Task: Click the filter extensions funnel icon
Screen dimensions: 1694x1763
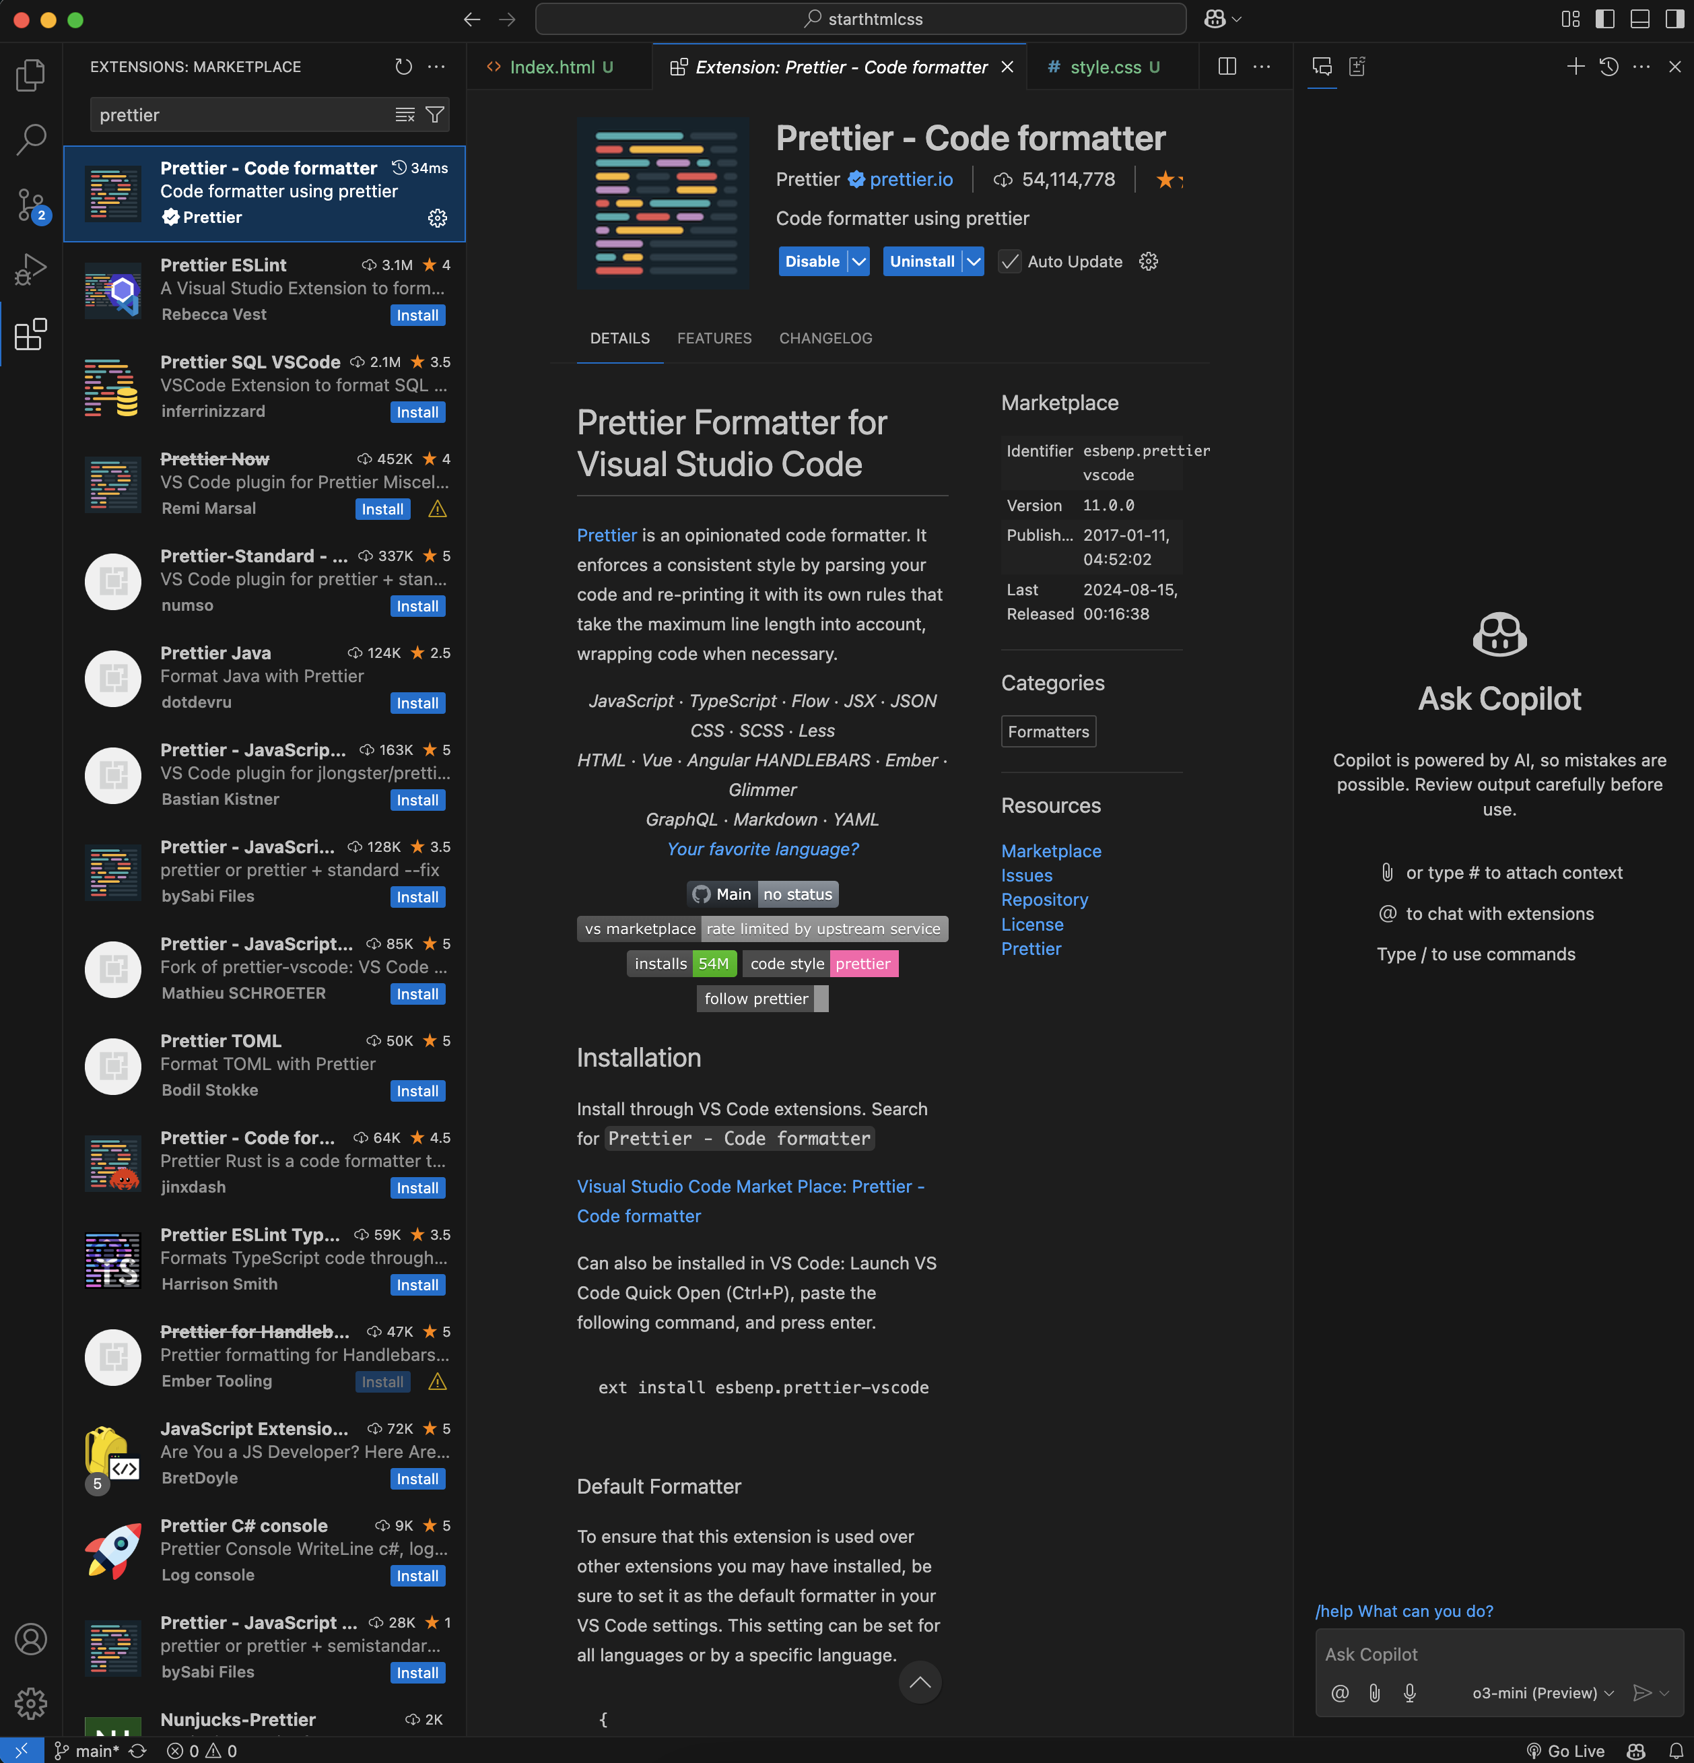Action: [x=435, y=115]
